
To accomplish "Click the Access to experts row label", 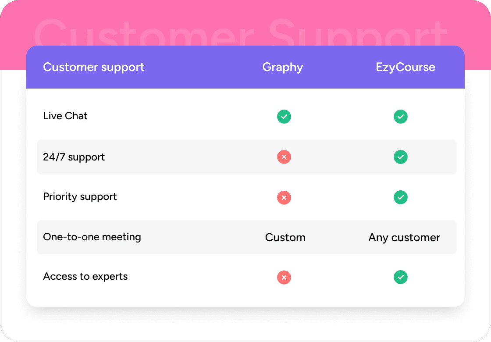I will coord(85,277).
